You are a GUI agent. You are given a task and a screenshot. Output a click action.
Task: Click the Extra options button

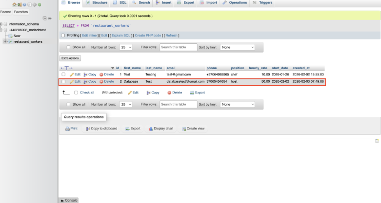pyautogui.click(x=70, y=58)
